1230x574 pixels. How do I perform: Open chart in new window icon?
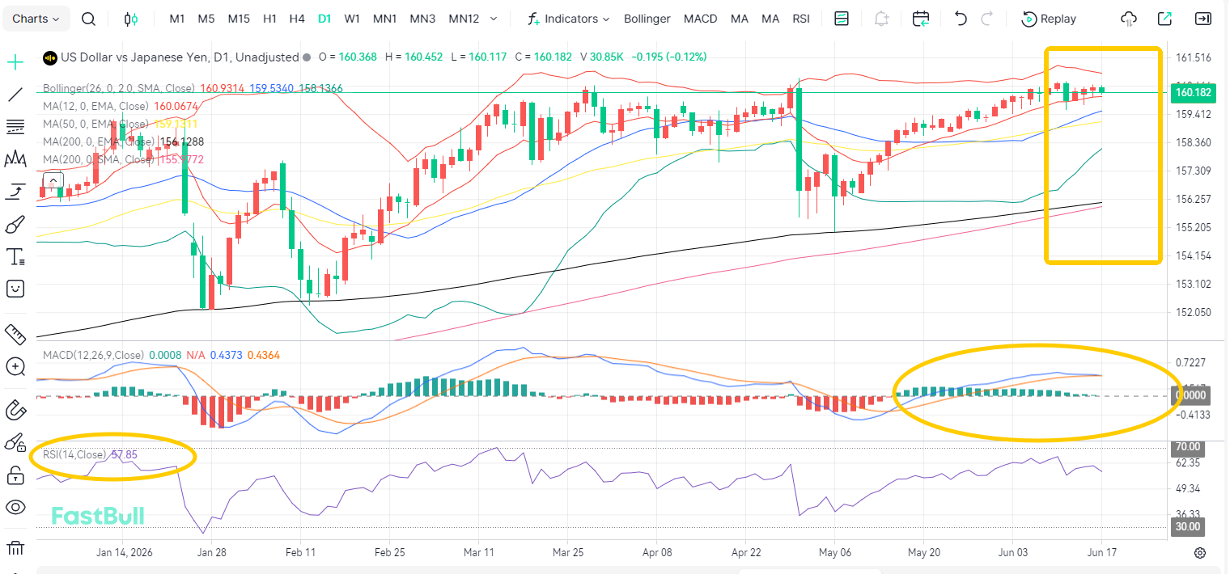pos(1165,19)
